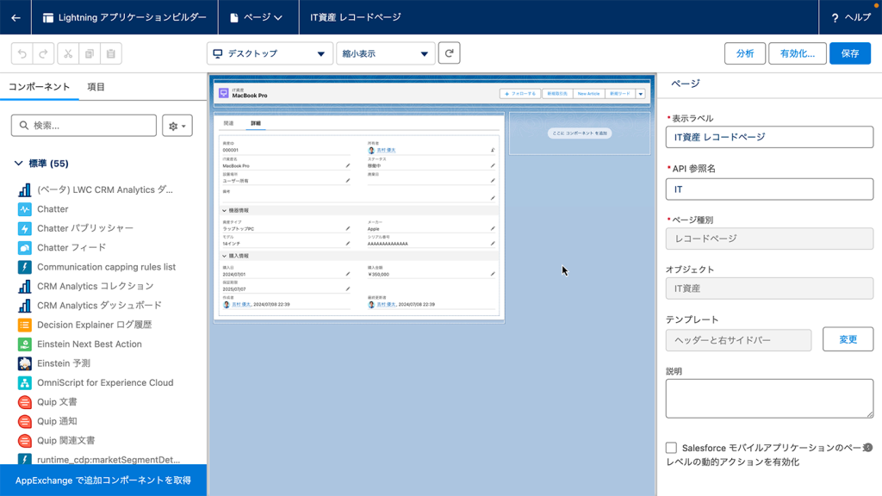Click the back arrow icon
The image size is (882, 496).
click(x=16, y=17)
